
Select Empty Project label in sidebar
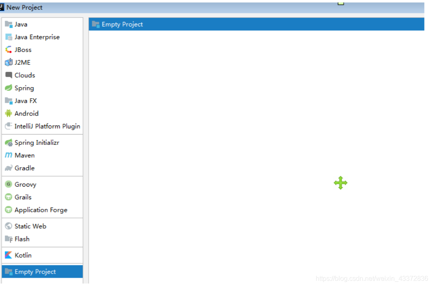pyautogui.click(x=35, y=272)
